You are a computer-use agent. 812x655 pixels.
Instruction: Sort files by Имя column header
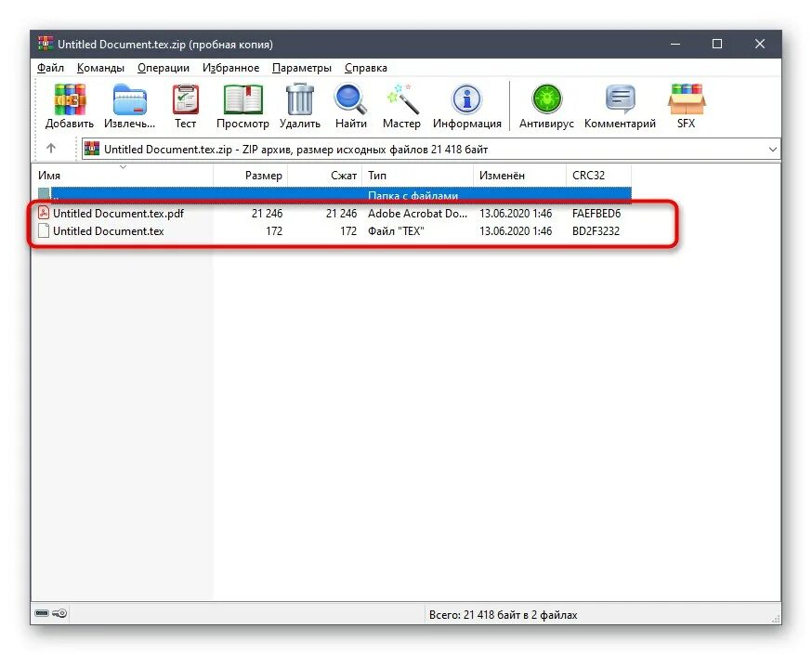click(x=124, y=176)
